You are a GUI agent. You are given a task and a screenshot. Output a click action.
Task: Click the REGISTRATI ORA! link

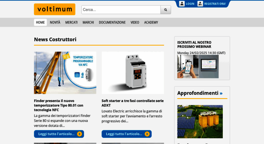tap(215, 4)
